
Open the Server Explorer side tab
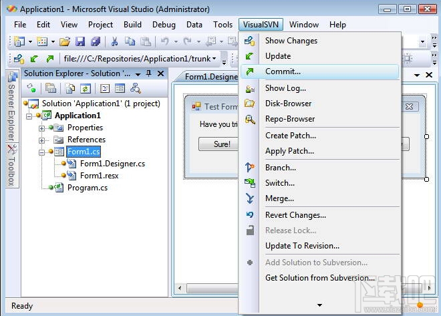[11, 107]
